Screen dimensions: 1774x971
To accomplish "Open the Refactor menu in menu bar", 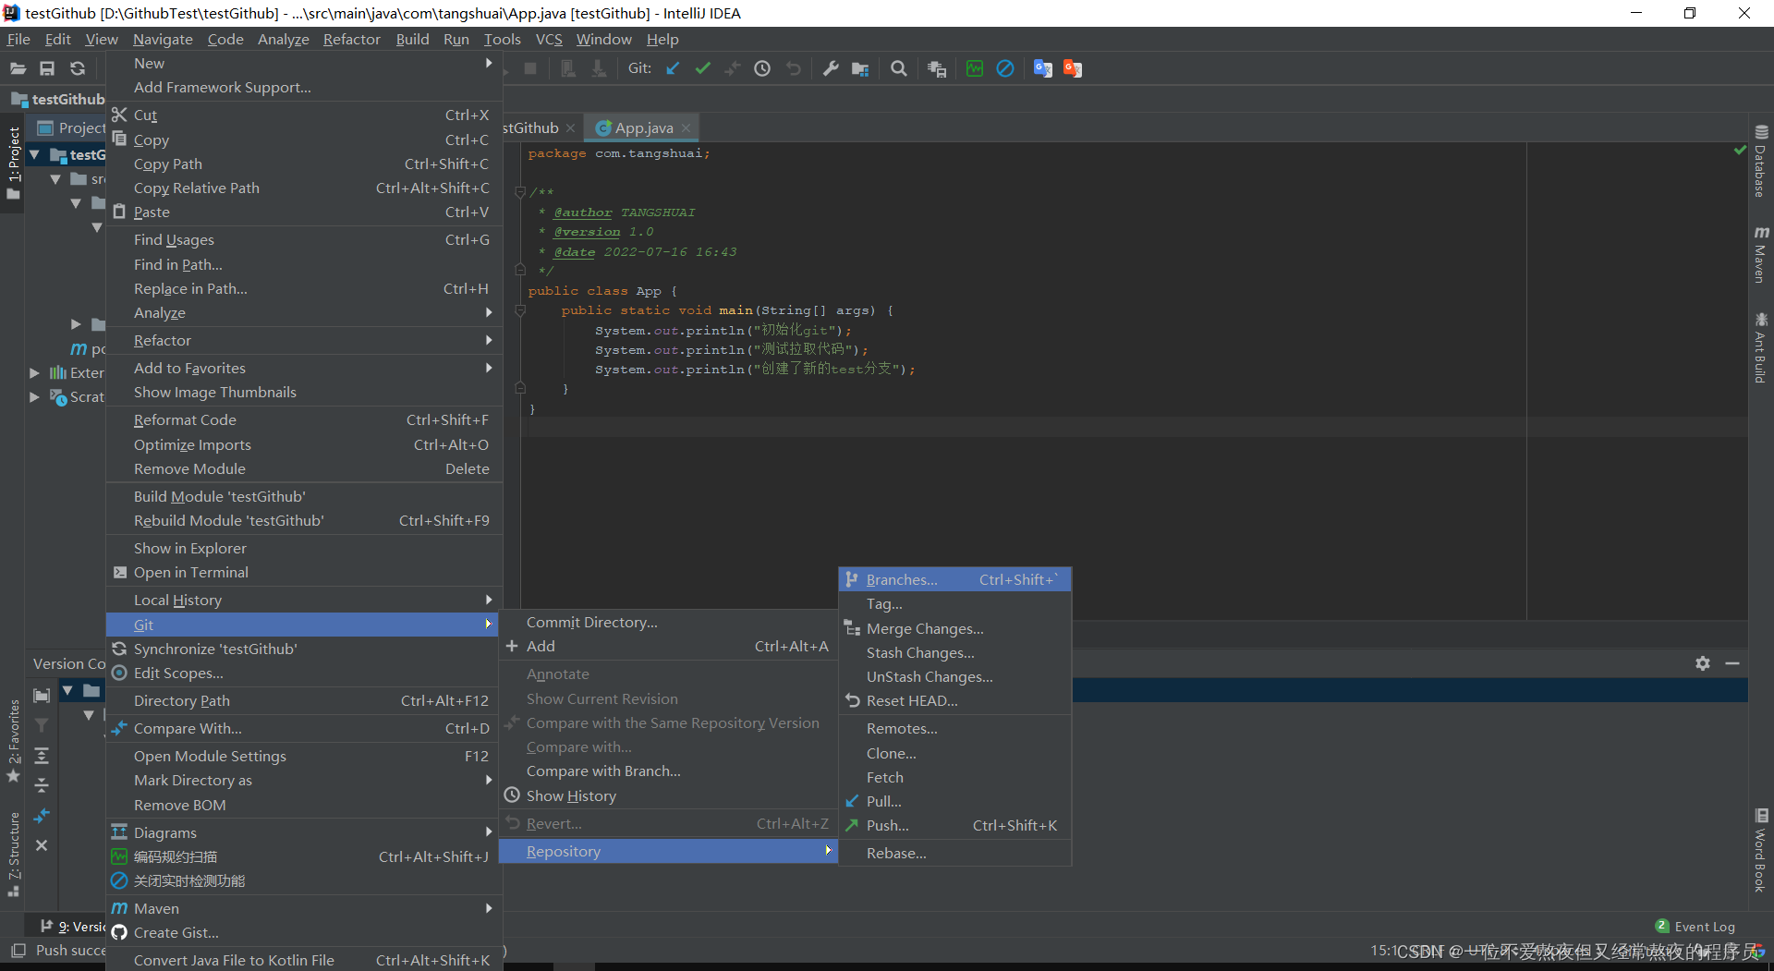I will (x=351, y=39).
